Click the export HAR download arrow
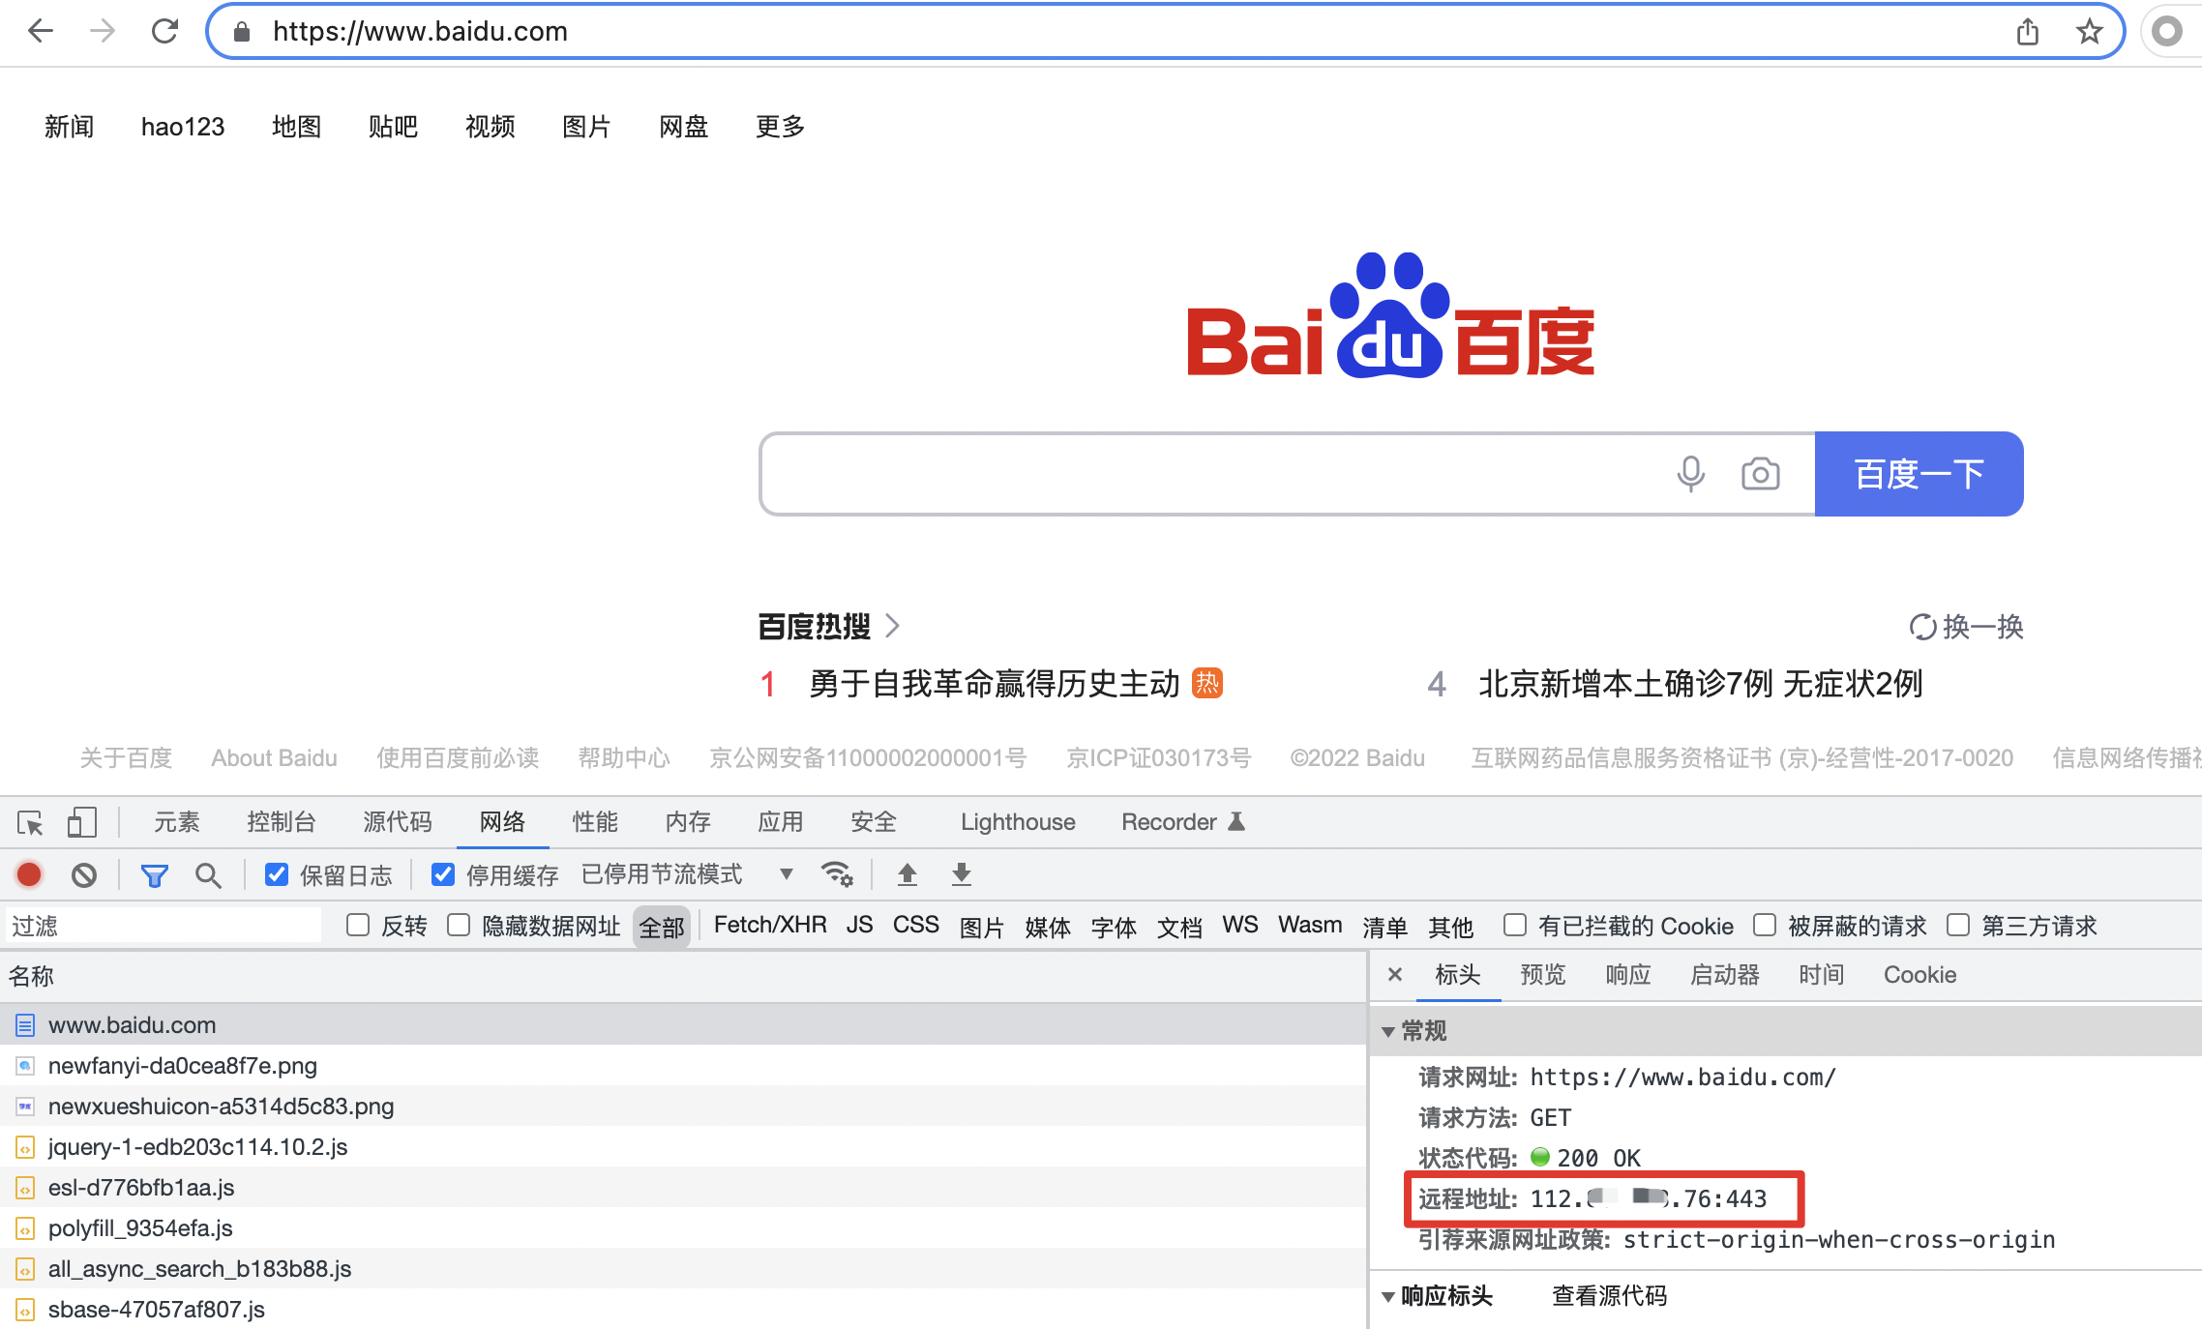The image size is (2202, 1329). 961,874
